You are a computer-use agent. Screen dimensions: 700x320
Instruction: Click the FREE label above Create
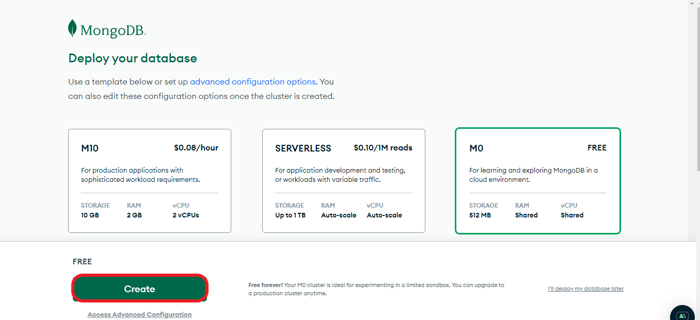82,262
